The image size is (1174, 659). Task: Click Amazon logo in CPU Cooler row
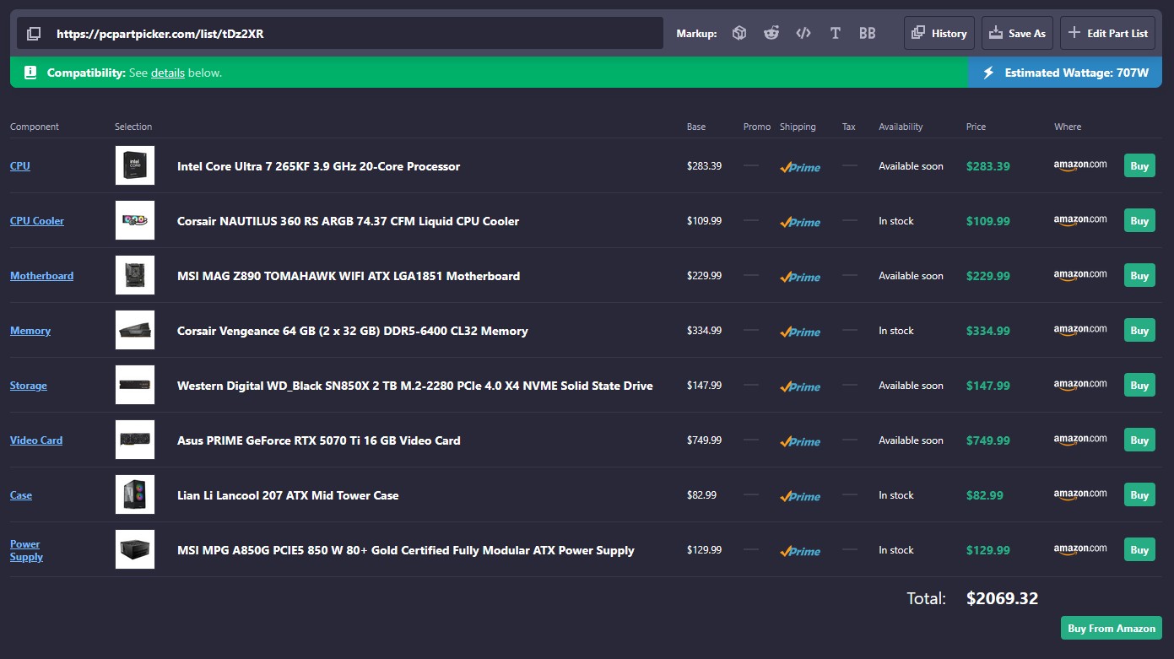click(x=1080, y=220)
